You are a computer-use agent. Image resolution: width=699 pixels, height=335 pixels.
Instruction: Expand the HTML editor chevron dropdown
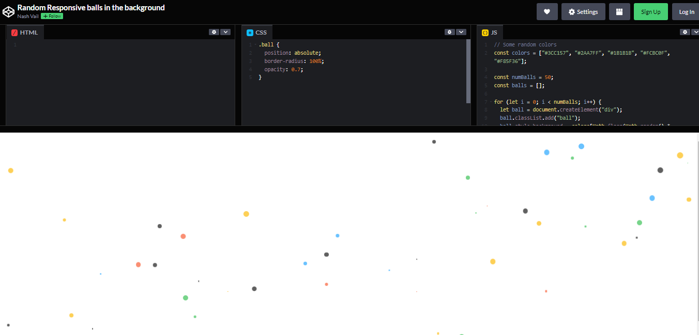pyautogui.click(x=225, y=32)
